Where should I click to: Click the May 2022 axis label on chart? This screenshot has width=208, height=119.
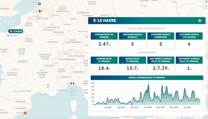[x=174, y=107]
